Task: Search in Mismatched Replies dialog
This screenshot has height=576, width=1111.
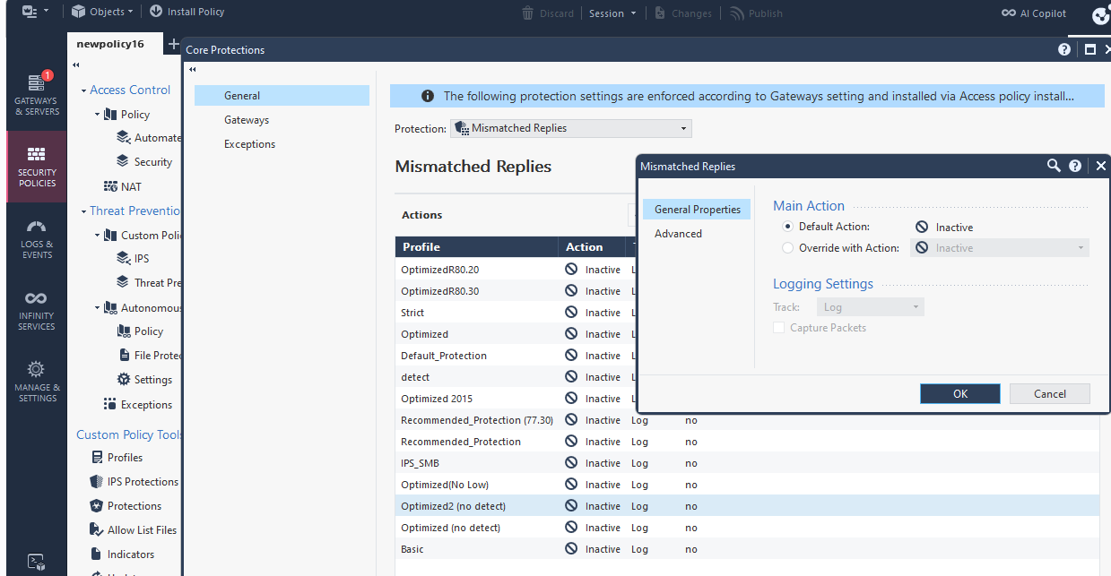Action: 1055,166
